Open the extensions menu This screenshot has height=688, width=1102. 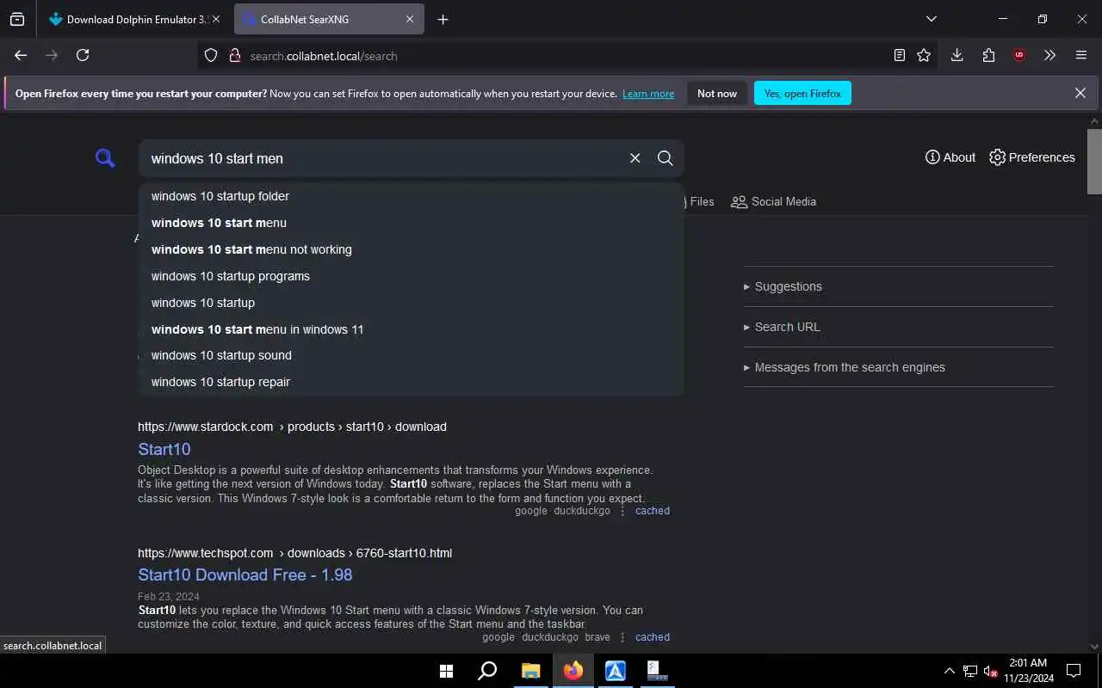pos(988,55)
